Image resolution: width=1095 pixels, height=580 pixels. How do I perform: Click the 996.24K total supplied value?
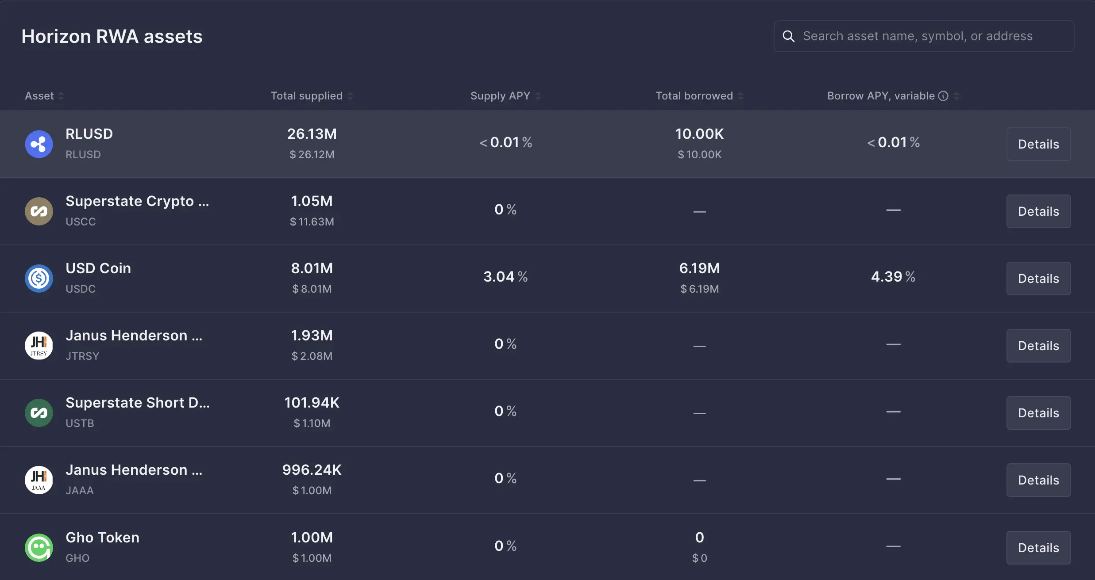(x=312, y=470)
